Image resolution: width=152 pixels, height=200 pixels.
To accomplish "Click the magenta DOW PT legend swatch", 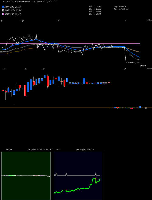I will [x=3, y=14].
